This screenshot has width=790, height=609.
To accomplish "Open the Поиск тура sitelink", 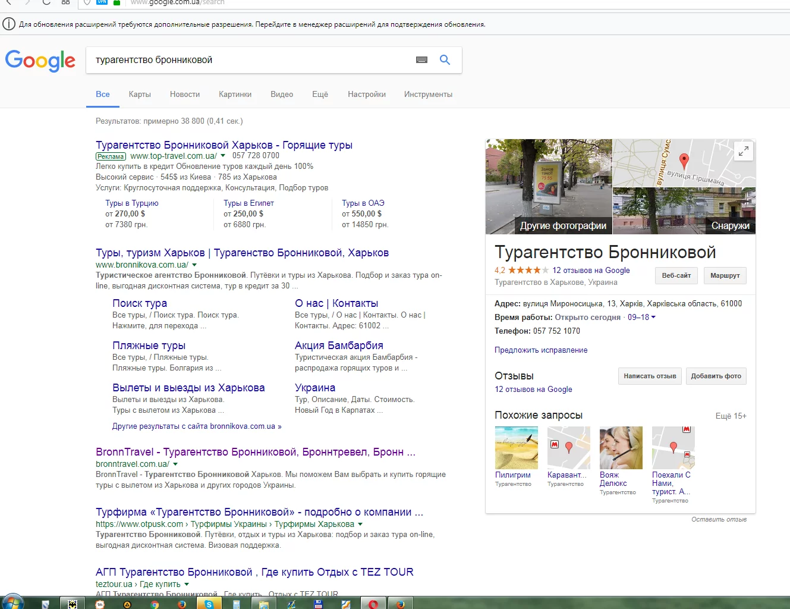I will (x=140, y=303).
